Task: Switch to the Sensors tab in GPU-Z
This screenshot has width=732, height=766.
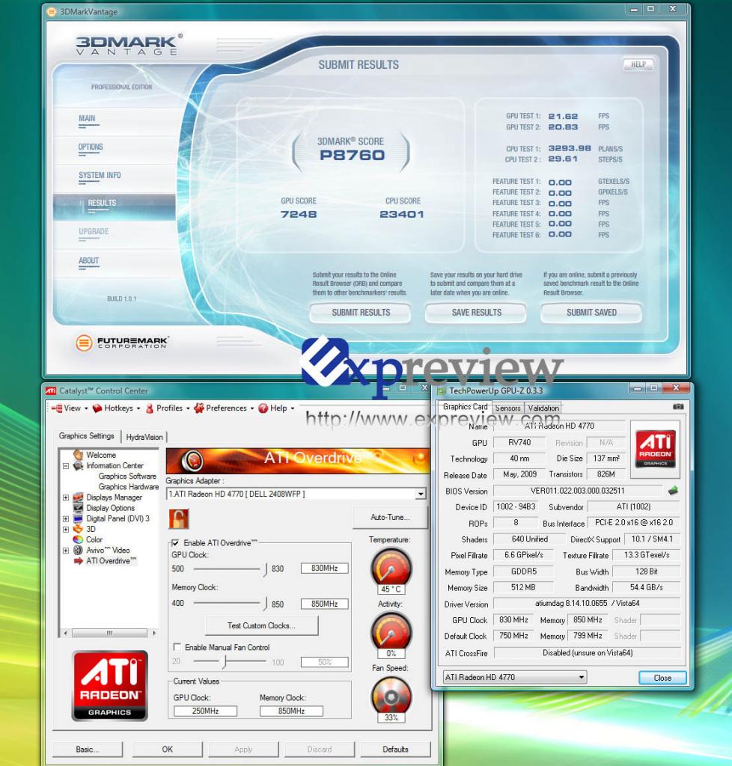Action: [x=507, y=408]
